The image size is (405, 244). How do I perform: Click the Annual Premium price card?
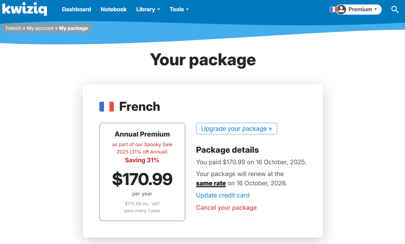(x=142, y=172)
